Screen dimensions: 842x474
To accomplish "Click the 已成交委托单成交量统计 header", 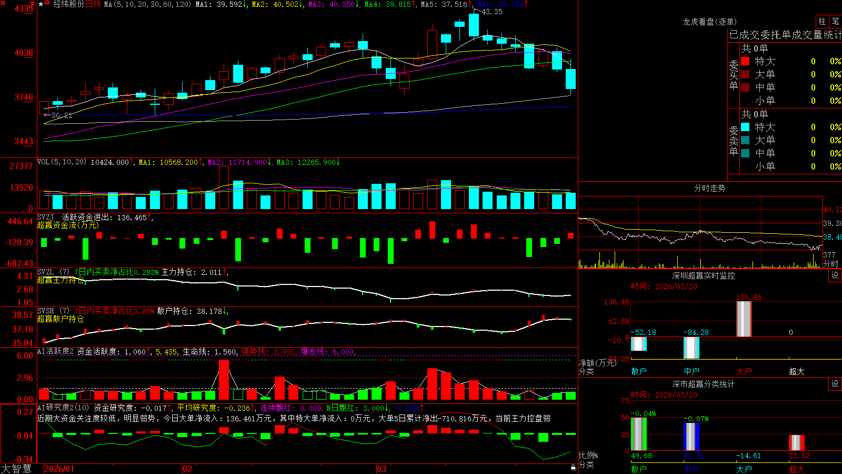I will coord(785,35).
